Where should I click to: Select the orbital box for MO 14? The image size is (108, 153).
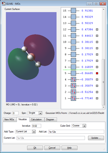73,17
